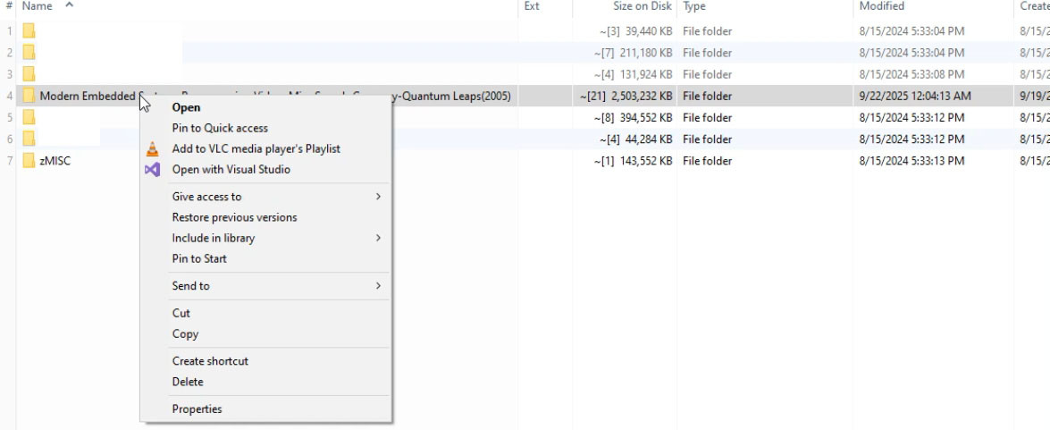Viewport: 1050px width, 430px height.
Task: Click the size value 131,924 KB
Action: (x=648, y=73)
